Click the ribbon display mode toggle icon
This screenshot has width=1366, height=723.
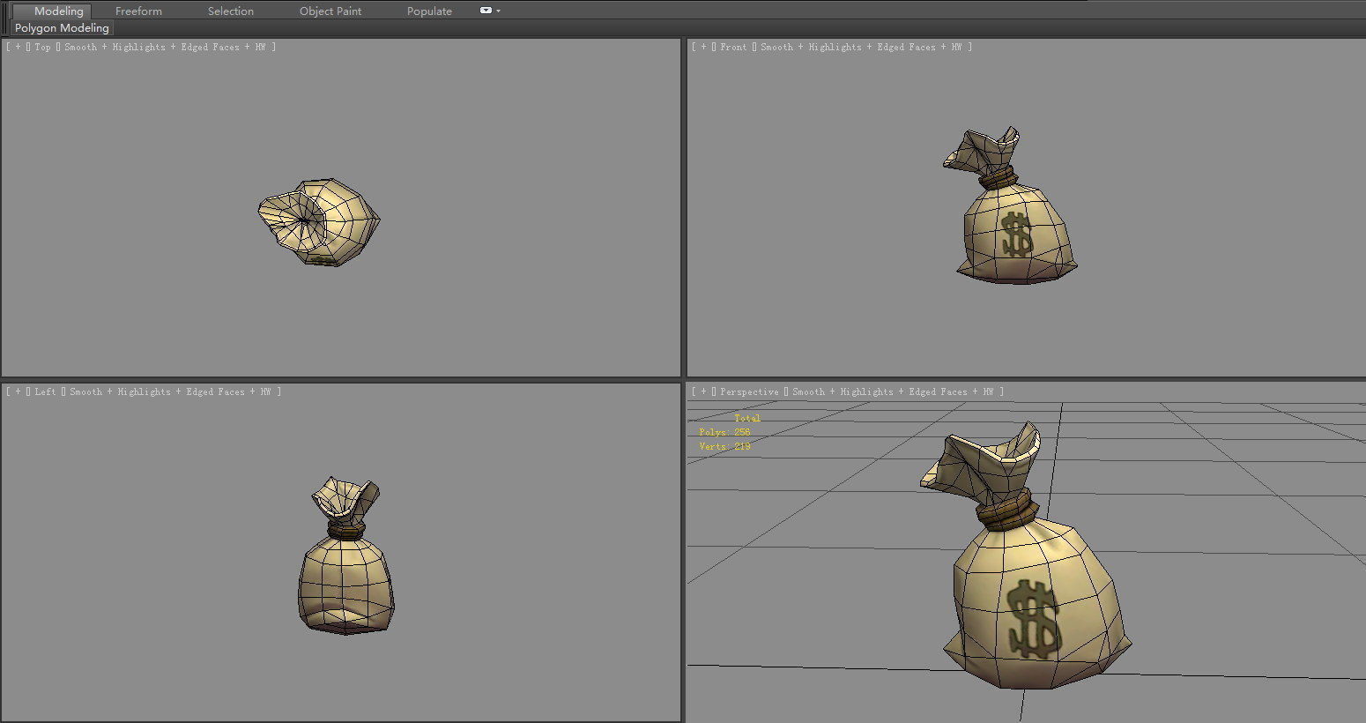[486, 11]
